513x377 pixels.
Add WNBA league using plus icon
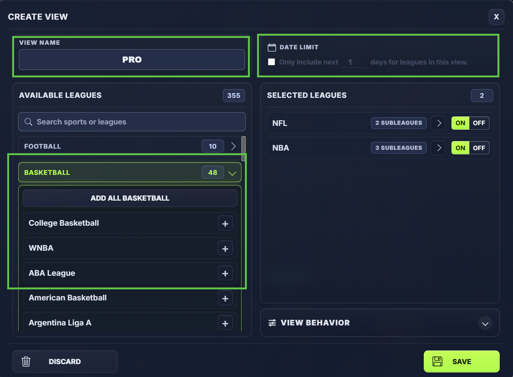point(225,248)
